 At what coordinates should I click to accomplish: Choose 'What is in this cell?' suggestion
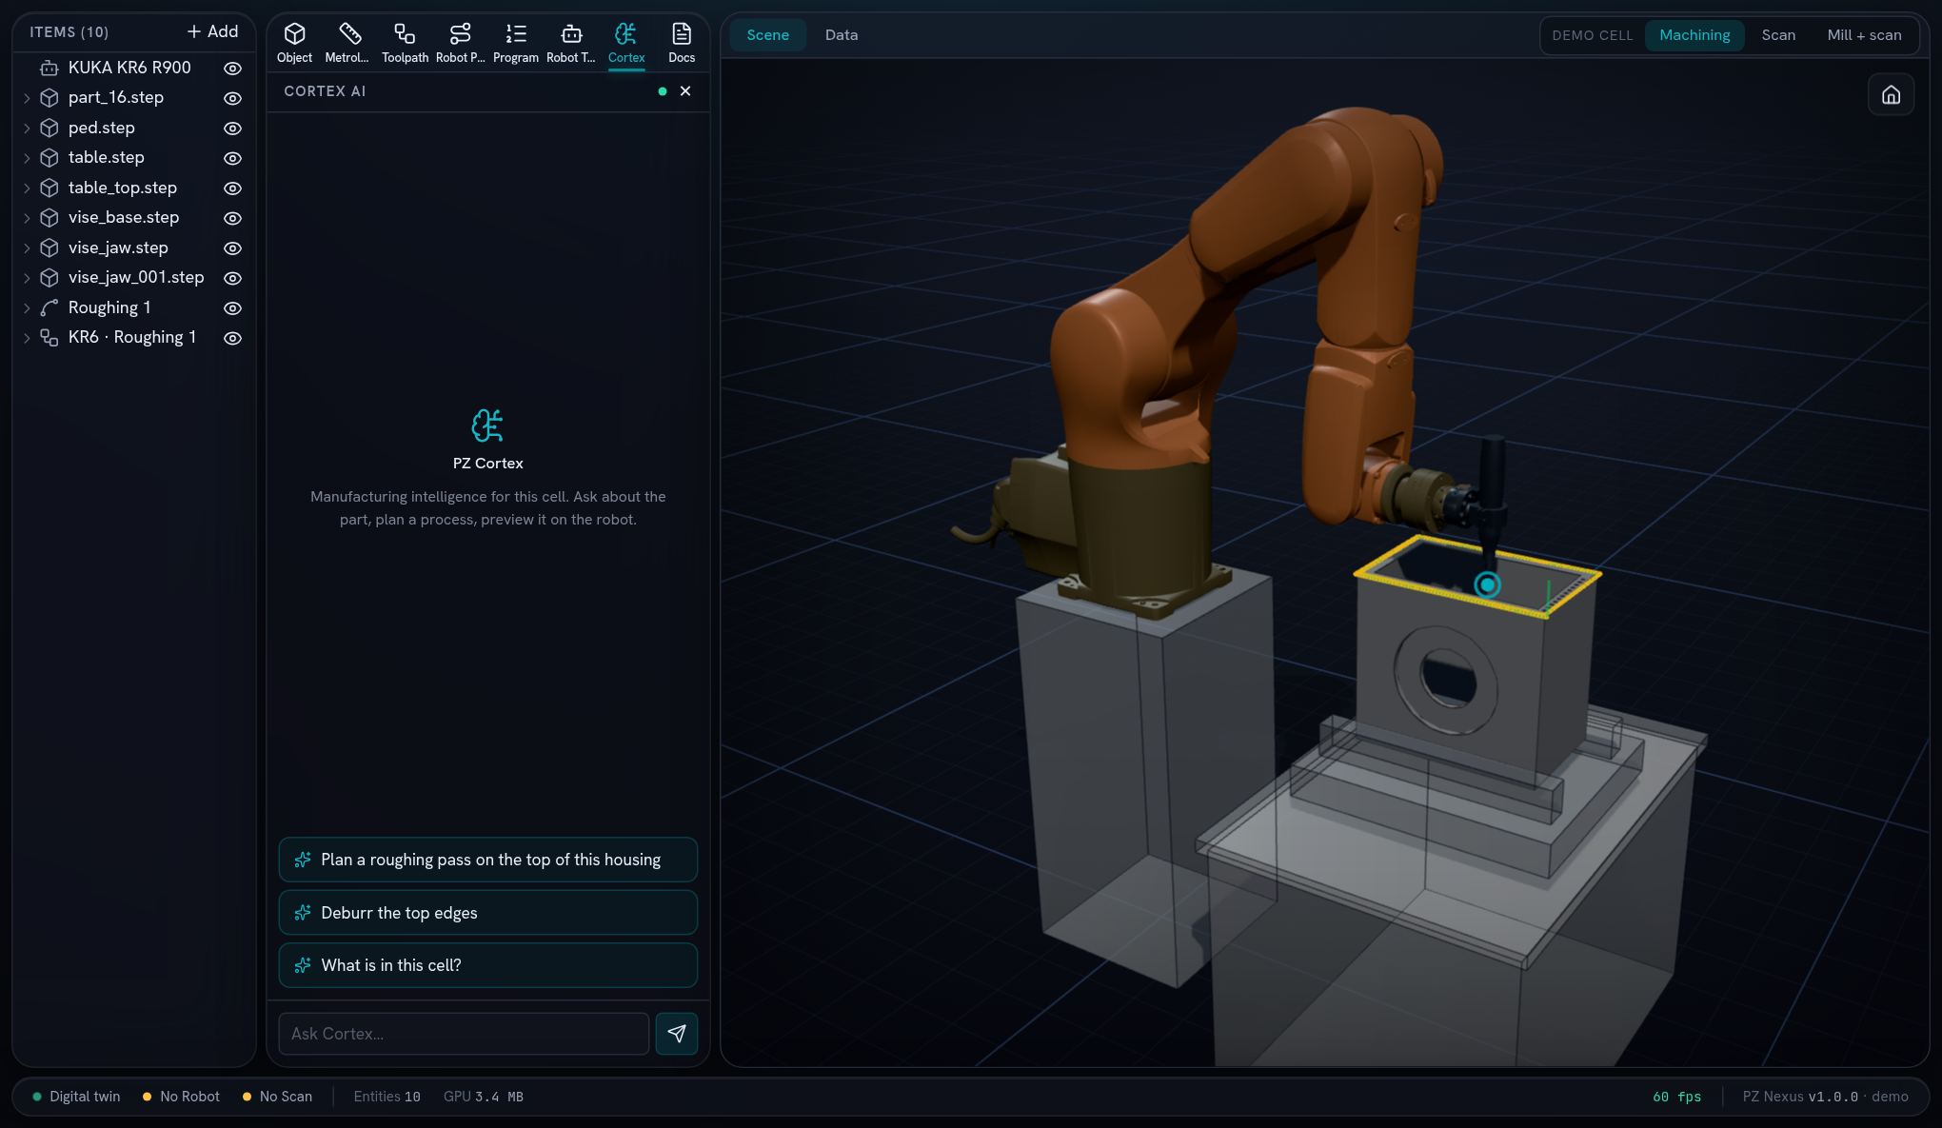click(488, 965)
